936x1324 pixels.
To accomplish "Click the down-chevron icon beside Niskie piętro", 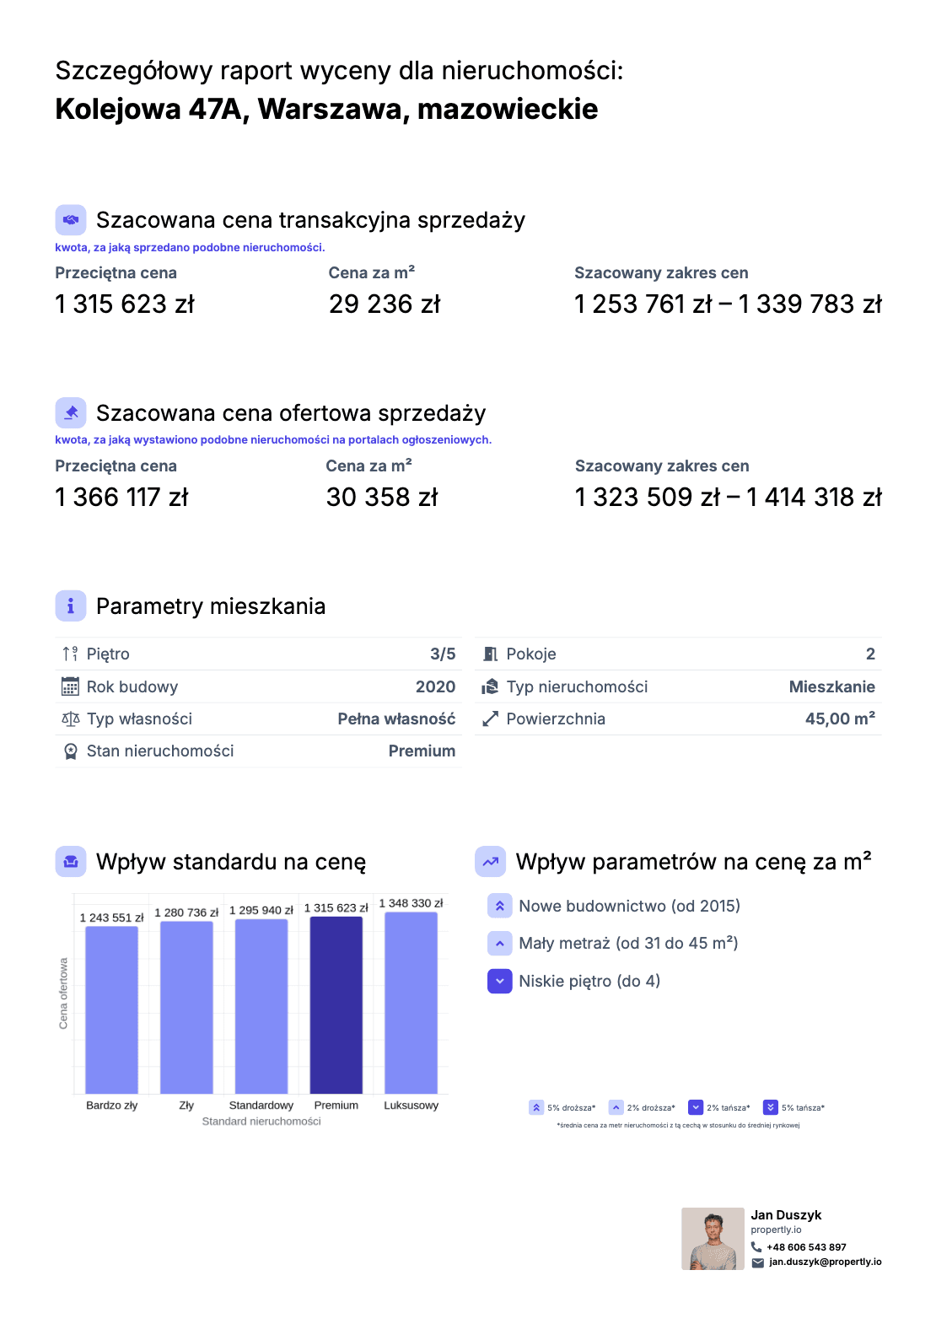I will 500,981.
